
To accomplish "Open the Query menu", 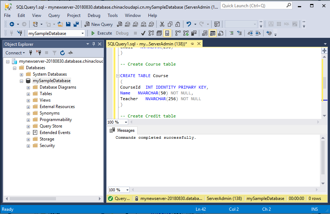I will pos(54,15).
